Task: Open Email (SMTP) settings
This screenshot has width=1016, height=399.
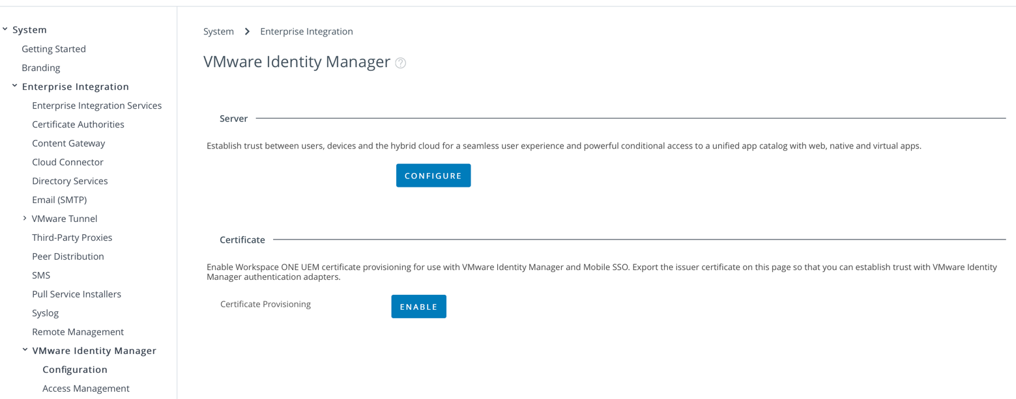Action: [59, 199]
